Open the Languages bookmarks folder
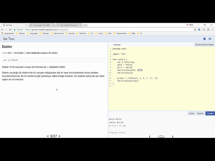215x161 pixels. coord(32,34)
